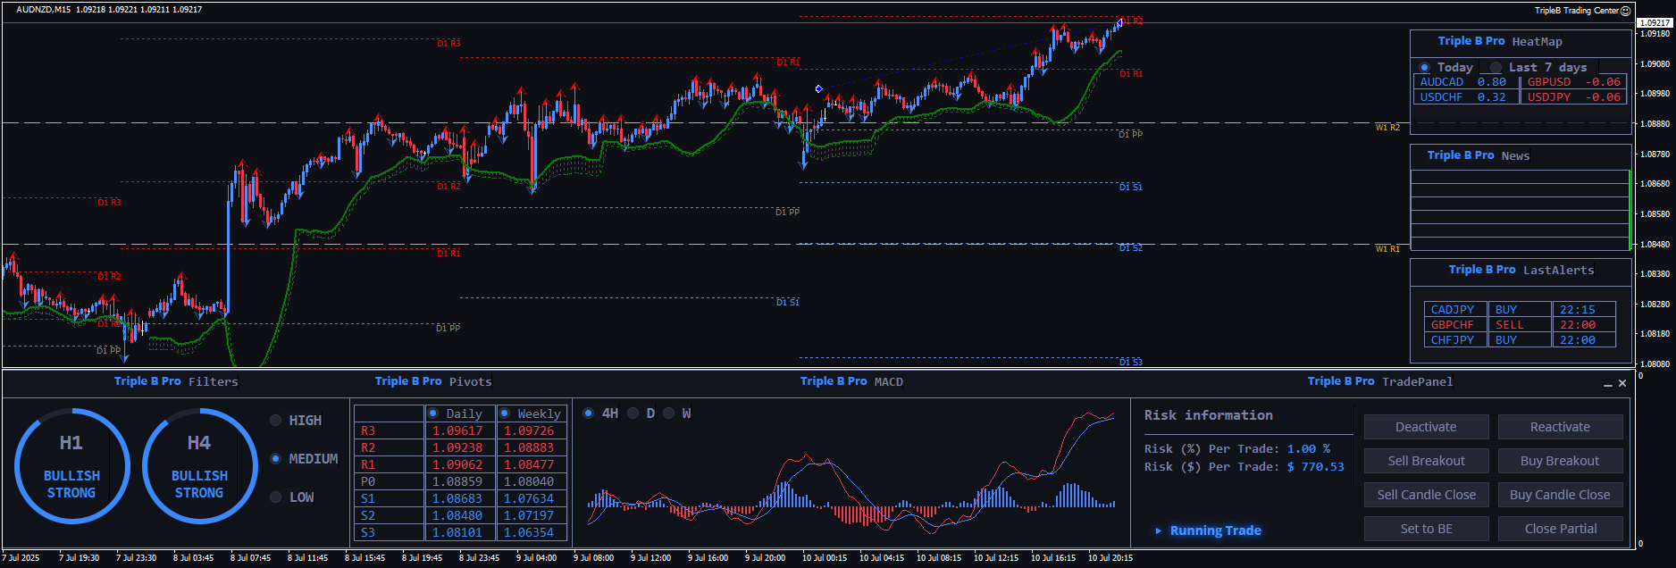Click the TripleB Trading Center smiley icon
Viewport: 1676px width, 568px height.
point(1626,11)
